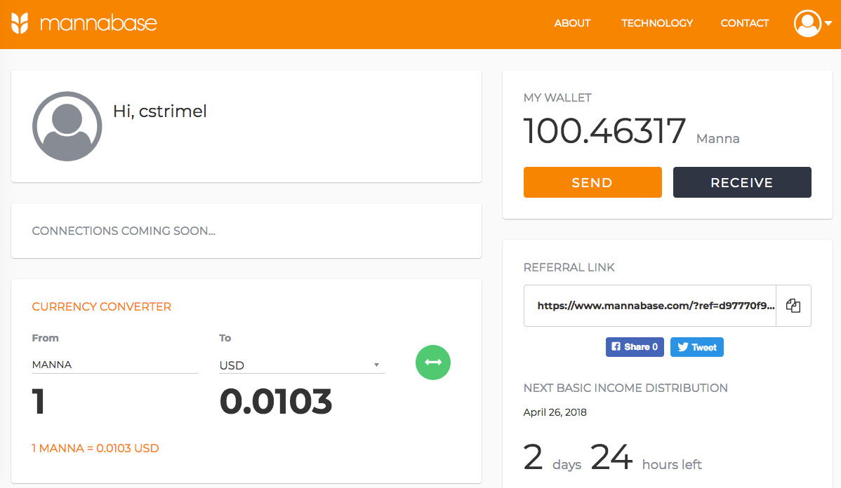Image resolution: width=841 pixels, height=488 pixels.
Task: Click the referral link URL field
Action: tap(650, 305)
